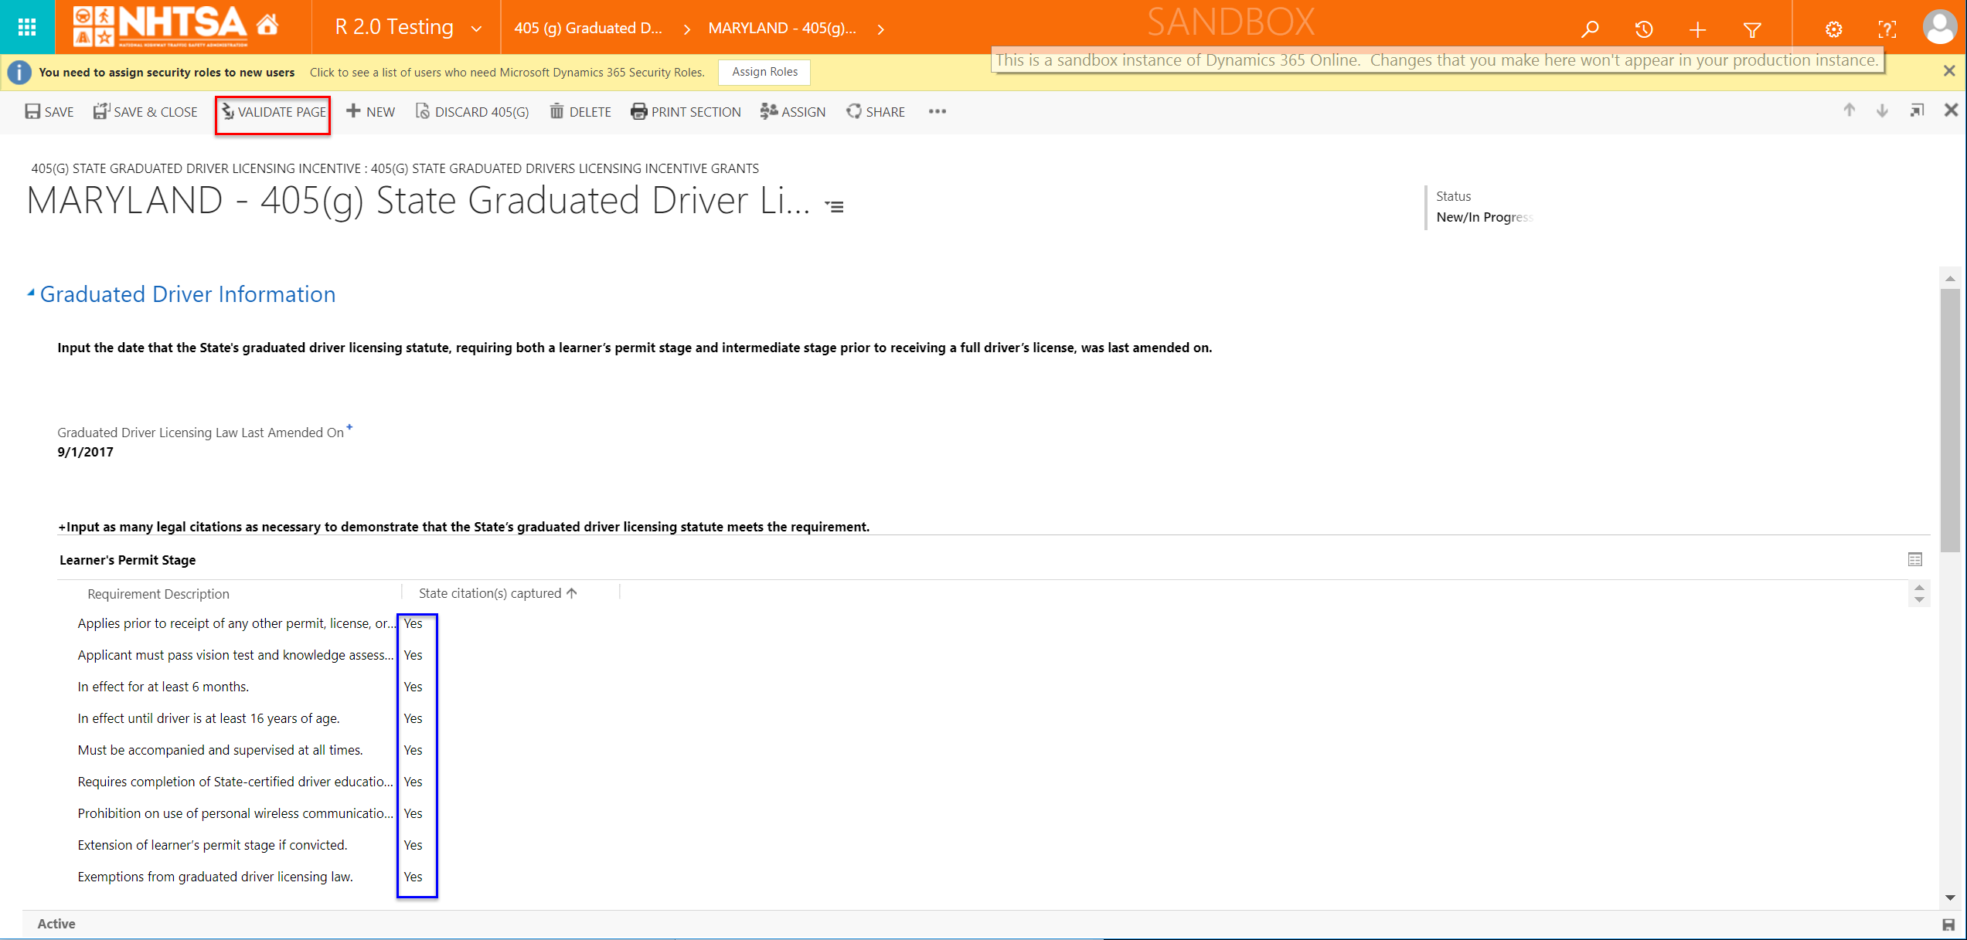
Task: Click the quick create plus icon
Action: coord(1698,29)
